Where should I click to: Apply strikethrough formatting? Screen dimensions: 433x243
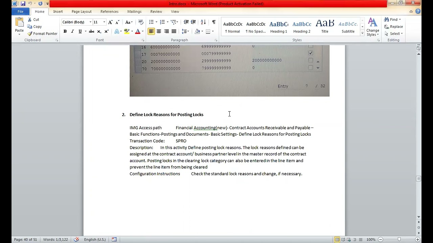coord(91,31)
